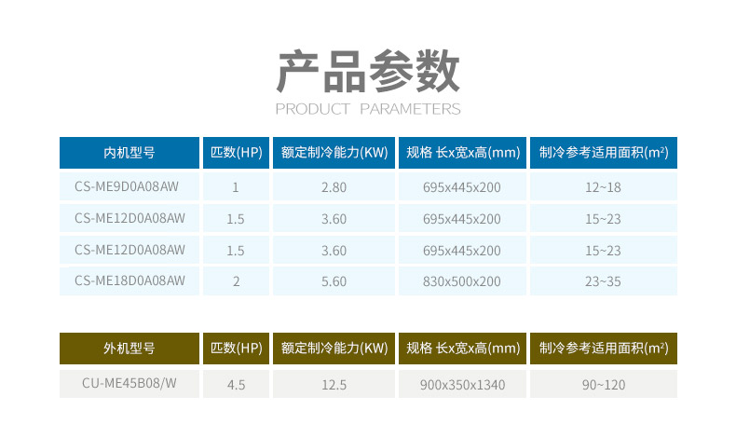Viewport: 736px width, 424px height.
Task: Select outdoor model cell CU-ME45B08/W
Action: click(x=129, y=384)
